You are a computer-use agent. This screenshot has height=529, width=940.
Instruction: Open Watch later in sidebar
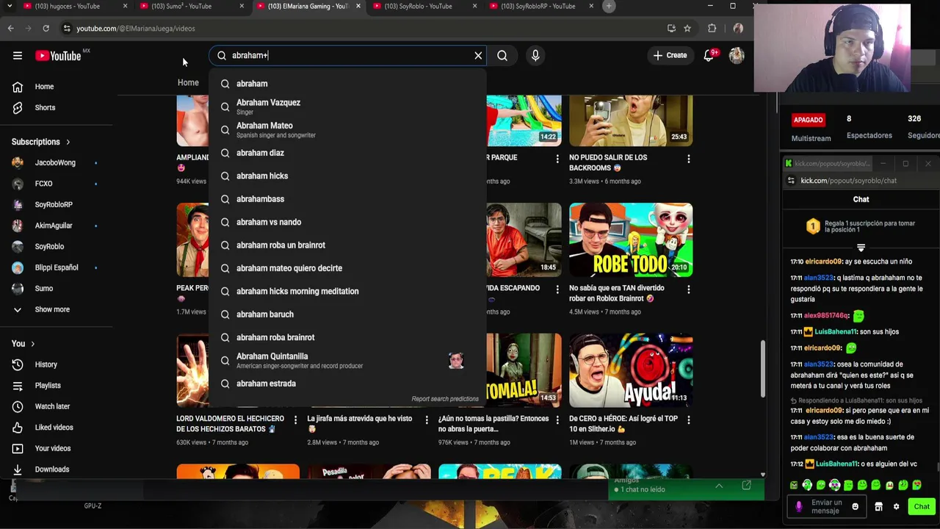coord(52,406)
